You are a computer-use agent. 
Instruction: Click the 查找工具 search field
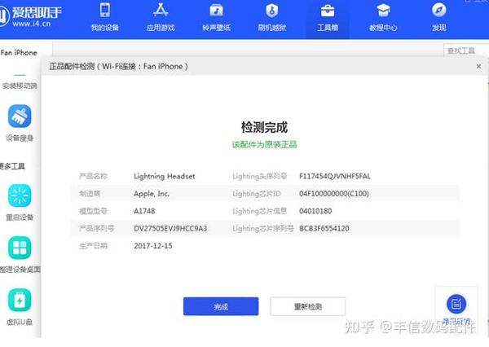pos(466,51)
